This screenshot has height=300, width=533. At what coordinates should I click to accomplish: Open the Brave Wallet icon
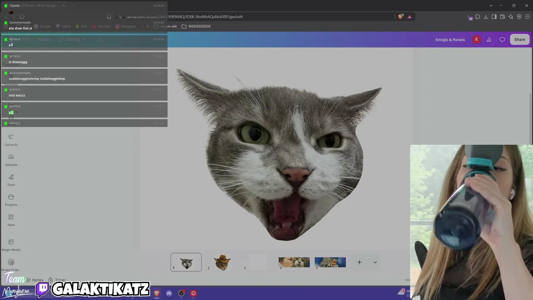503,17
